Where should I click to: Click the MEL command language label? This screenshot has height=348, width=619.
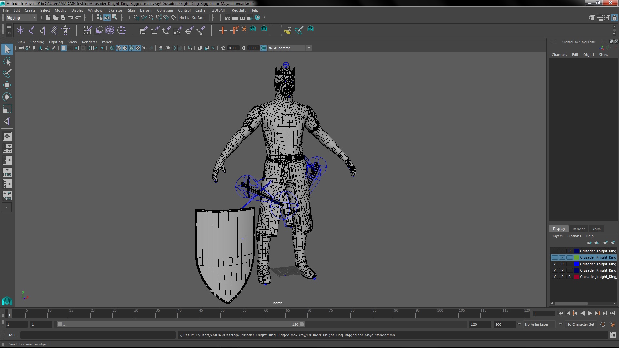click(x=12, y=335)
